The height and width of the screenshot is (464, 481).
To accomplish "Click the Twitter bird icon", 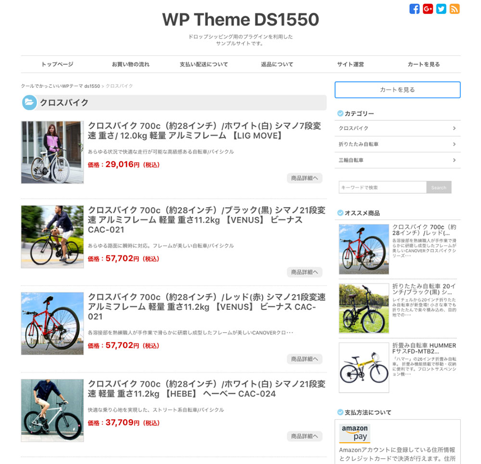I will coord(441,9).
